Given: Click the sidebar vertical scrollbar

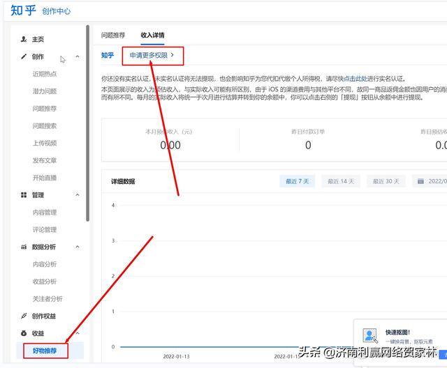Looking at the screenshot, I should click(x=87, y=123).
